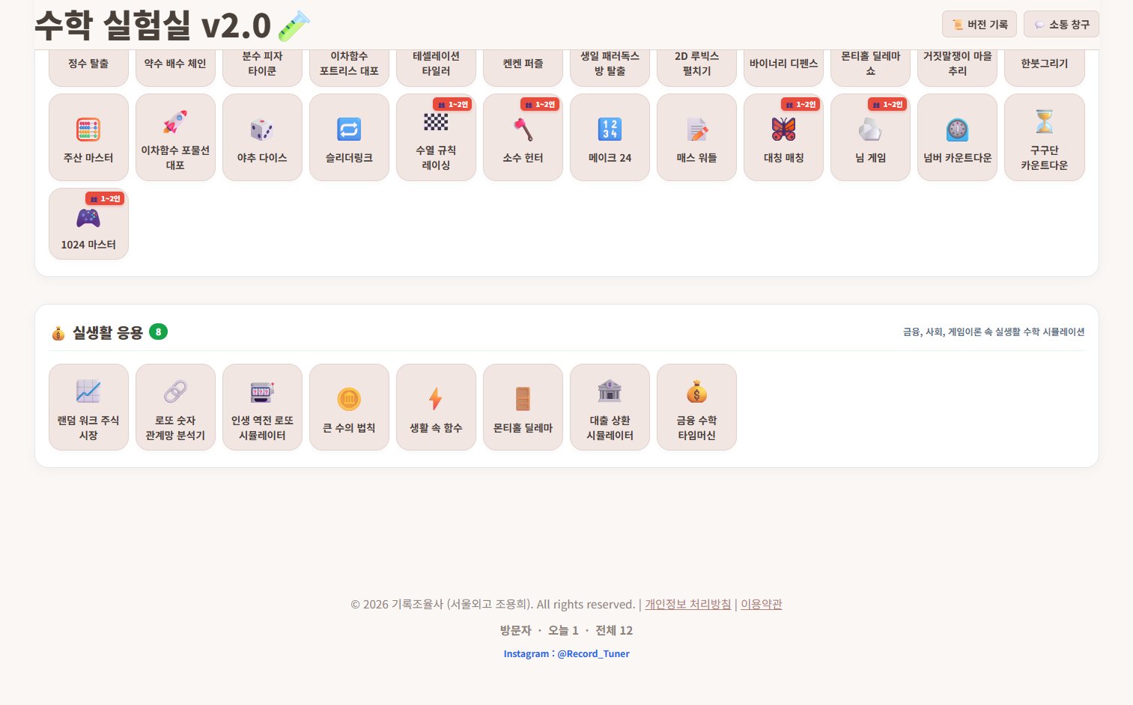Follow the 개인정보 처리방침 link

coord(687,604)
